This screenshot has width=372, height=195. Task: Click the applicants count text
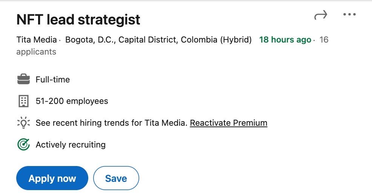(x=36, y=52)
